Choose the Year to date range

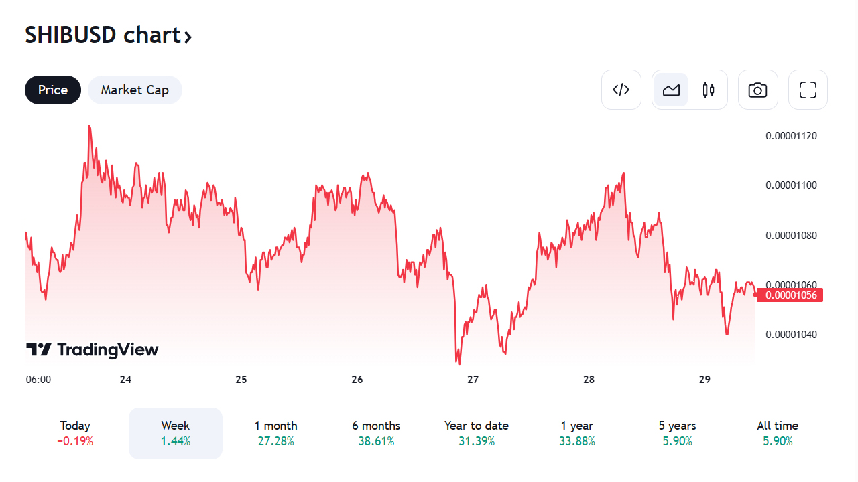477,433
